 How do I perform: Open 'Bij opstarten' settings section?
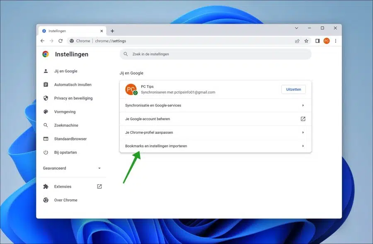pyautogui.click(x=65, y=152)
